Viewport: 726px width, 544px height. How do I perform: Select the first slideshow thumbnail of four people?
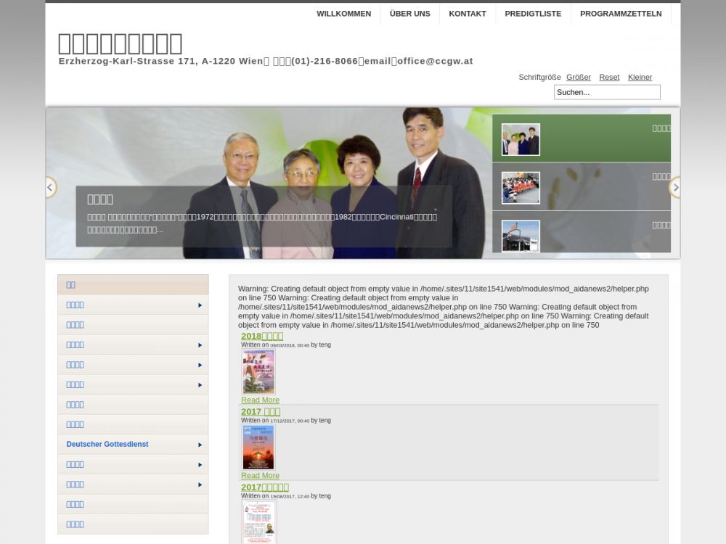[x=521, y=139]
